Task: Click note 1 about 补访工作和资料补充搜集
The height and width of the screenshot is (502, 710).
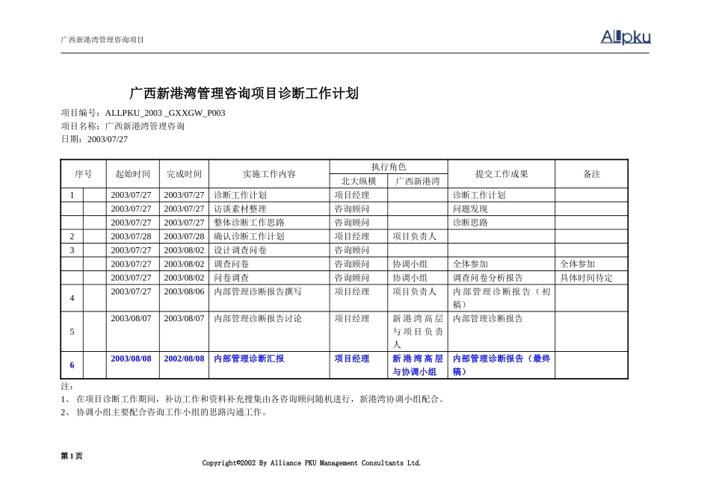Action: click(253, 399)
